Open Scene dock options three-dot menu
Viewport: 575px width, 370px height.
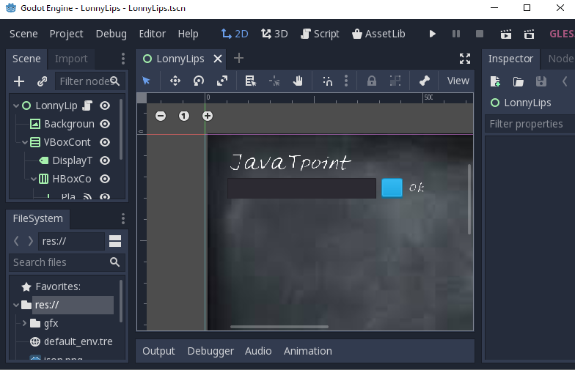click(x=123, y=59)
